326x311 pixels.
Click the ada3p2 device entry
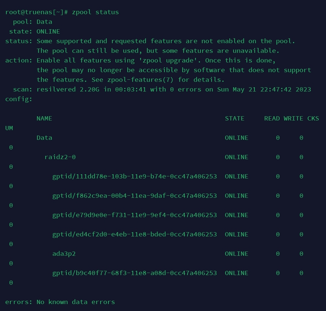point(64,254)
